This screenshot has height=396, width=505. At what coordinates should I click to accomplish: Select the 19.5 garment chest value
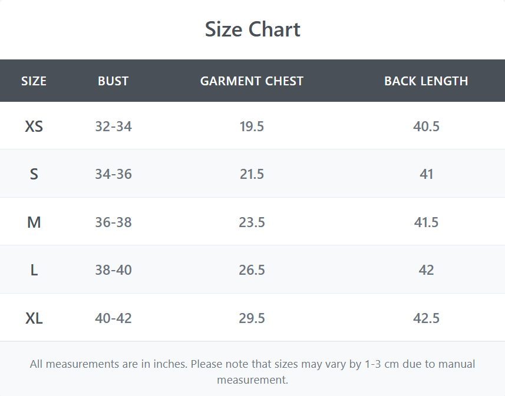click(252, 127)
